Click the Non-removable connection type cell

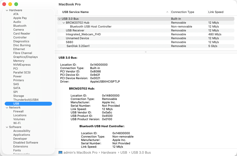coord(182,27)
